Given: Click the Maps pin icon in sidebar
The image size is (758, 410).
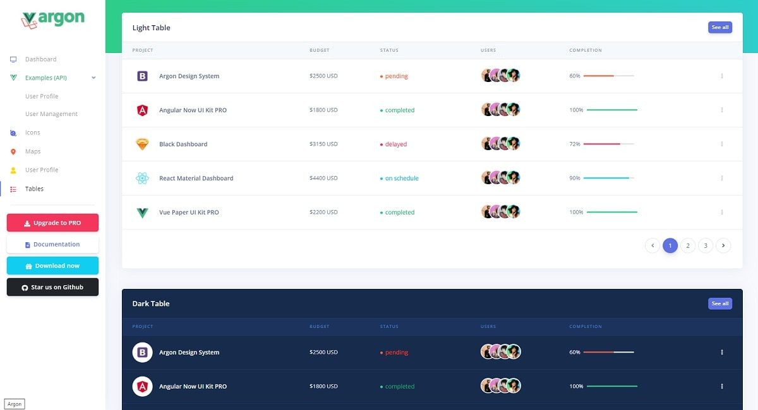Looking at the screenshot, I should [x=13, y=152].
